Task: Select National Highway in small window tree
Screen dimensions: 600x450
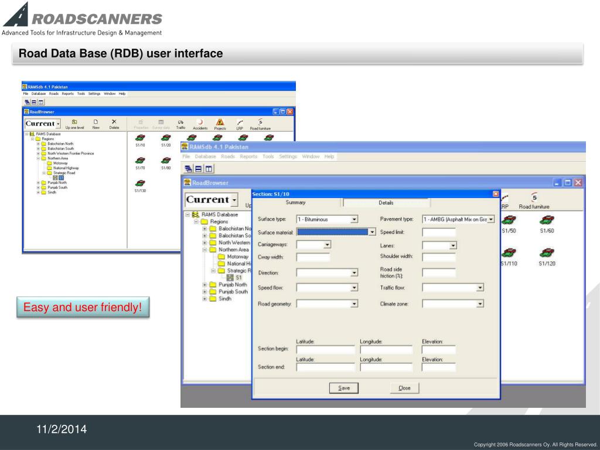Action: pyautogui.click(x=66, y=168)
